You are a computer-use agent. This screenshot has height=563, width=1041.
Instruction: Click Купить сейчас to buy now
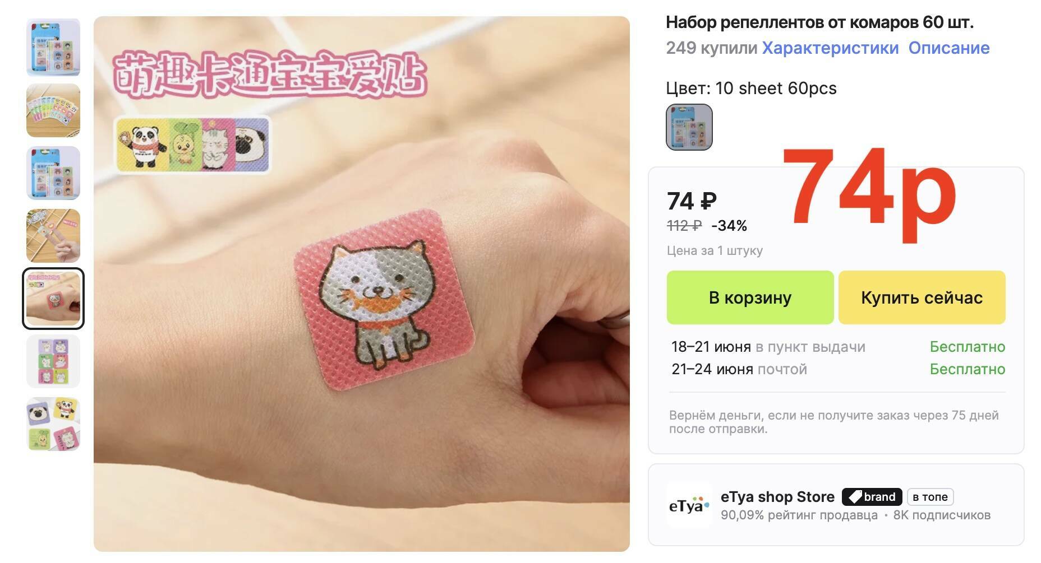coord(922,297)
